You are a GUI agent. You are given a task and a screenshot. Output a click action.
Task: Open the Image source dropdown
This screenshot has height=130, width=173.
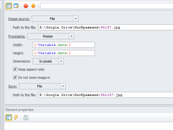(x=55, y=19)
